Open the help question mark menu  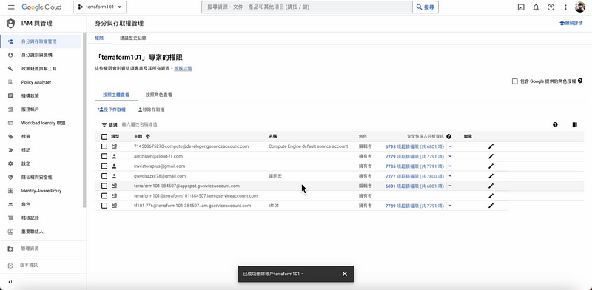click(551, 7)
